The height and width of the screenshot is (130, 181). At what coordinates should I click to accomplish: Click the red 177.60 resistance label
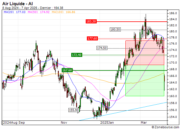click(x=93, y=39)
